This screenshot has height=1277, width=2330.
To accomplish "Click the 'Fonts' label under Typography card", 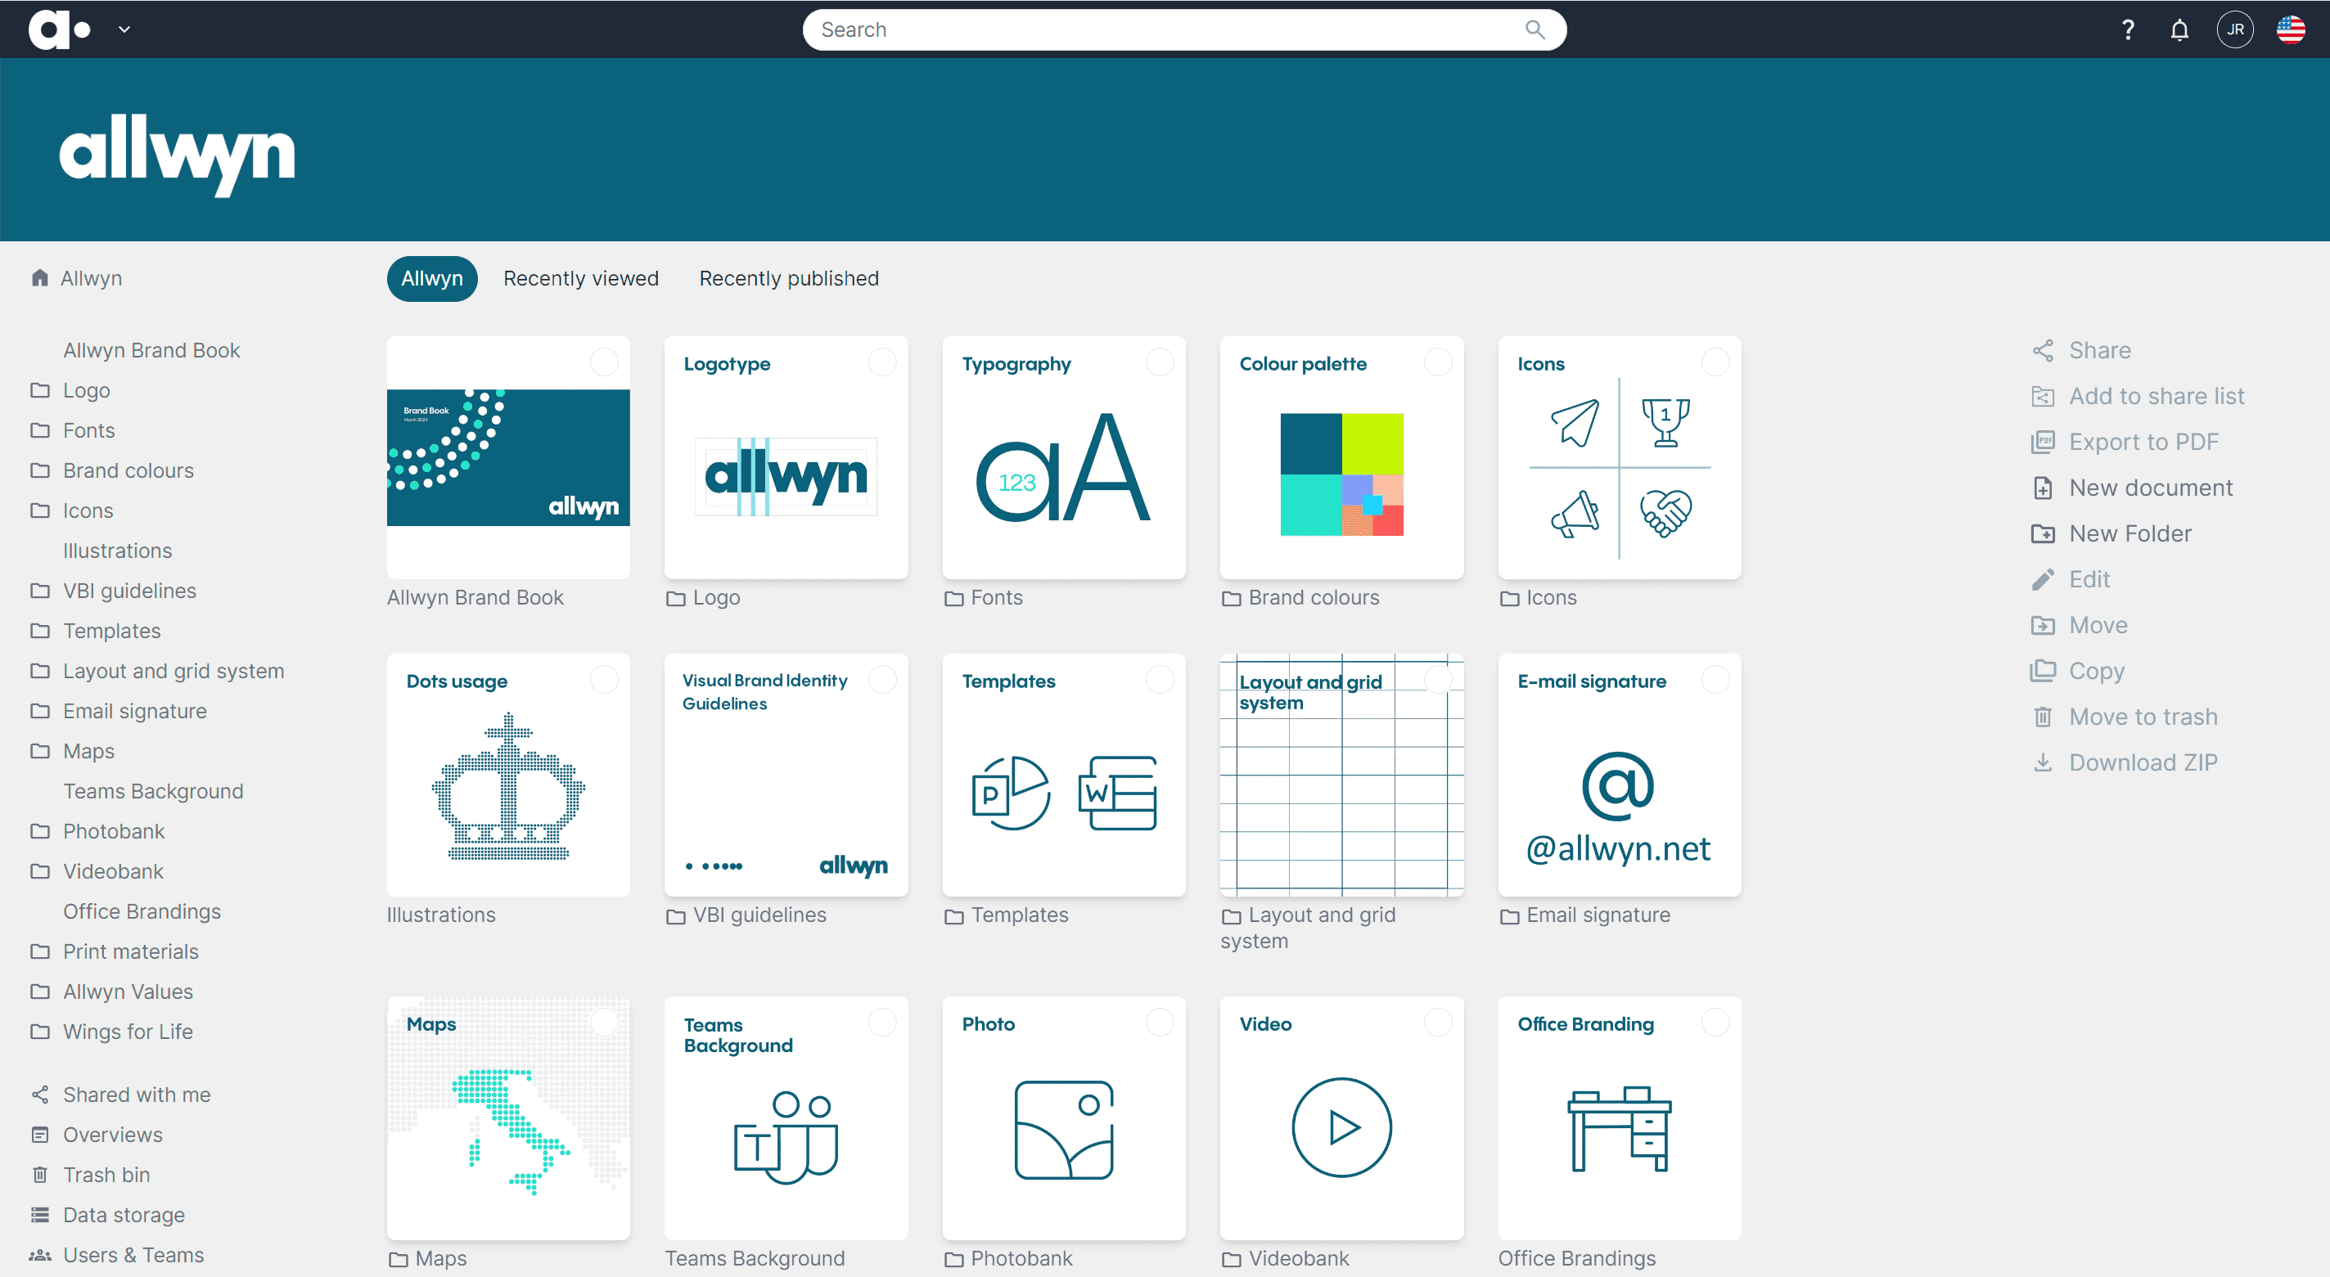I will click(996, 598).
